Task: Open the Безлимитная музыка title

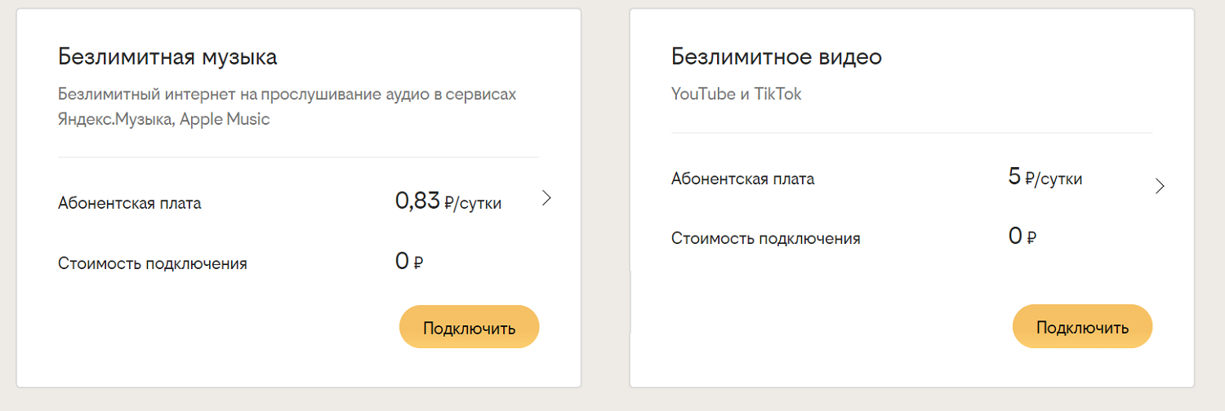Action: (167, 58)
